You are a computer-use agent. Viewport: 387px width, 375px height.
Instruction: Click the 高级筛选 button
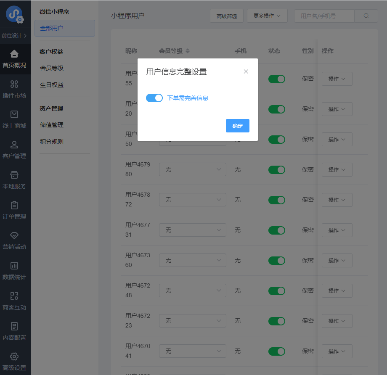(x=226, y=16)
